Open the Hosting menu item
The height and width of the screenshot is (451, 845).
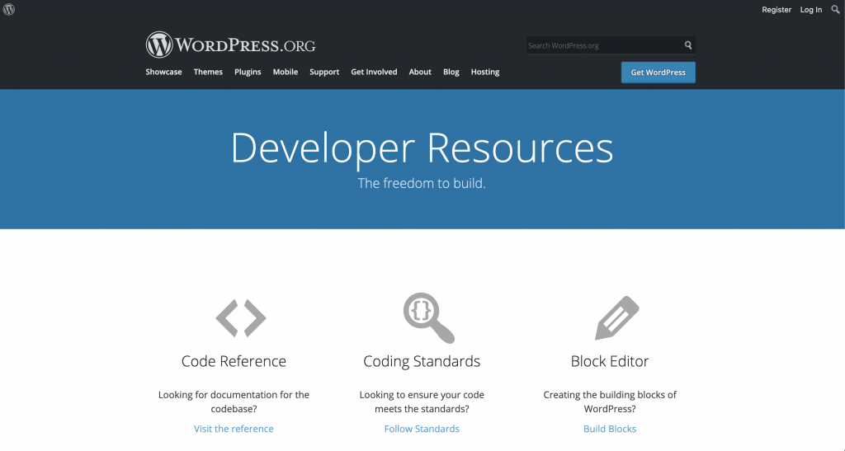coord(485,72)
